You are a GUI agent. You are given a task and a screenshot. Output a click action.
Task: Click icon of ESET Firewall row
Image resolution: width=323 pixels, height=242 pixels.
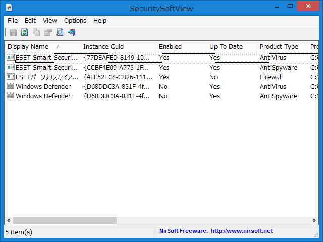(11, 77)
